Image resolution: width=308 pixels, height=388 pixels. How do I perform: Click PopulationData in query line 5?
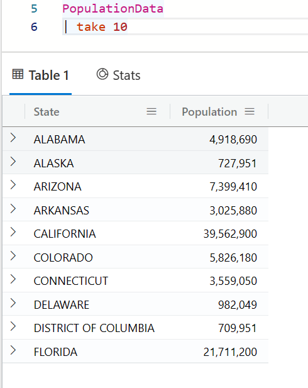click(113, 9)
